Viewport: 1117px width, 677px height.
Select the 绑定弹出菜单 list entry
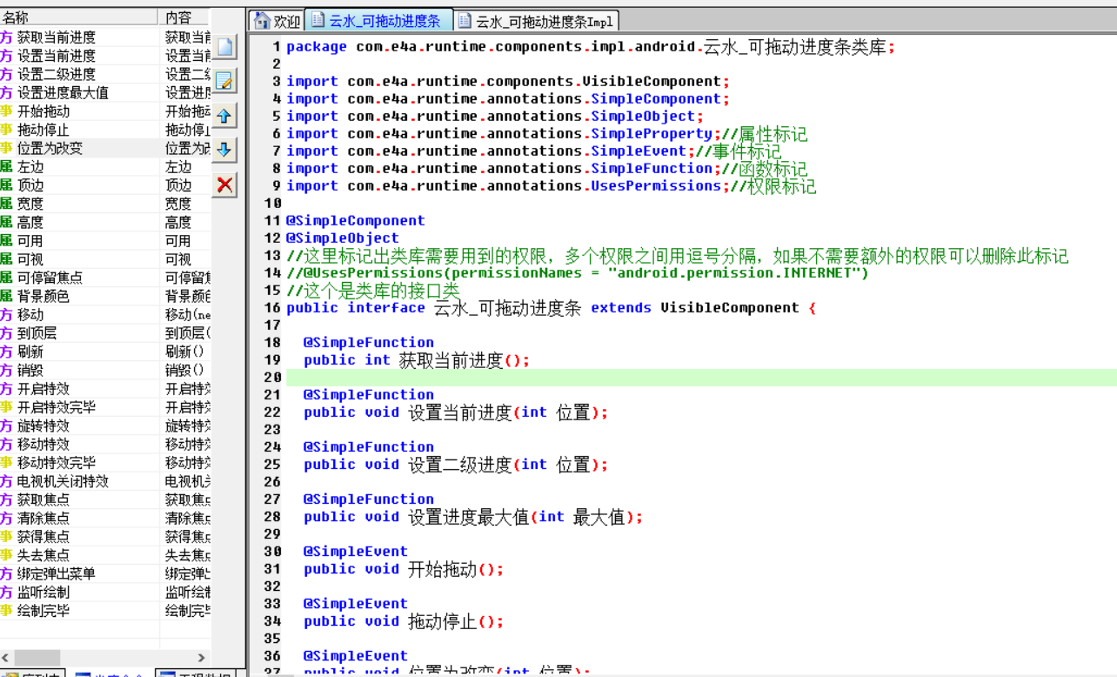pos(57,573)
